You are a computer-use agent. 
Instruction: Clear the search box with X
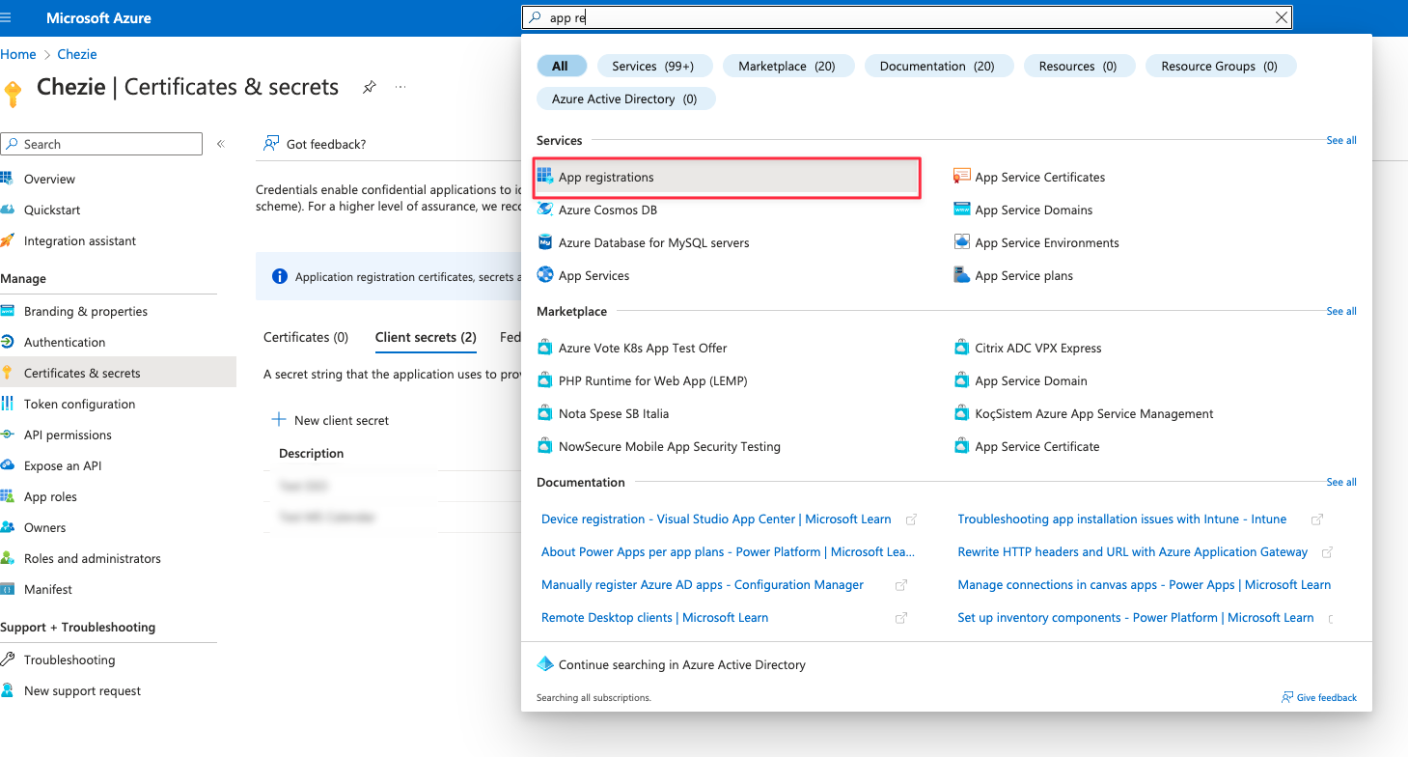(x=1281, y=17)
